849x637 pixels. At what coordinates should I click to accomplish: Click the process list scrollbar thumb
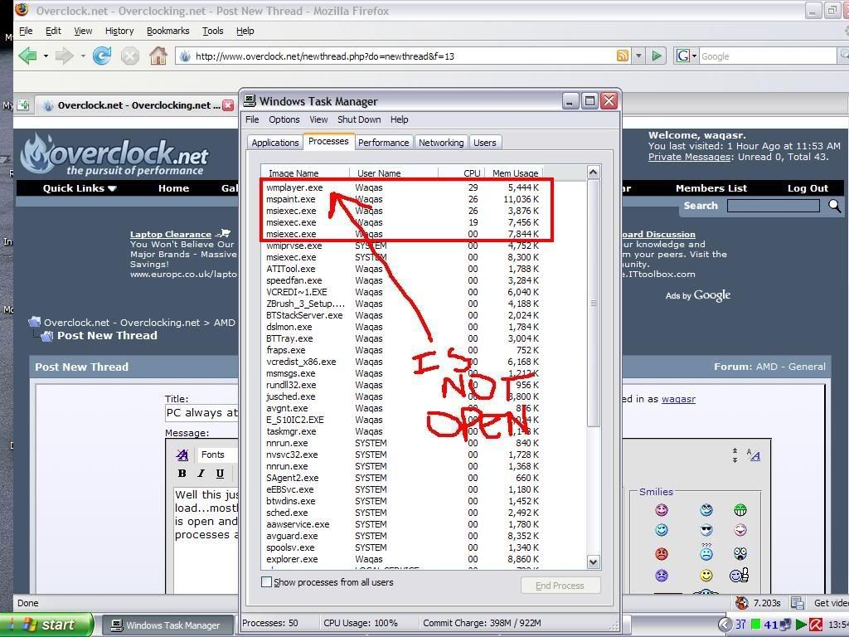click(593, 304)
